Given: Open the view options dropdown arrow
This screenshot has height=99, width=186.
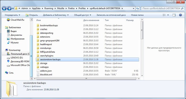Looking at the screenshot, I should click(168, 15).
